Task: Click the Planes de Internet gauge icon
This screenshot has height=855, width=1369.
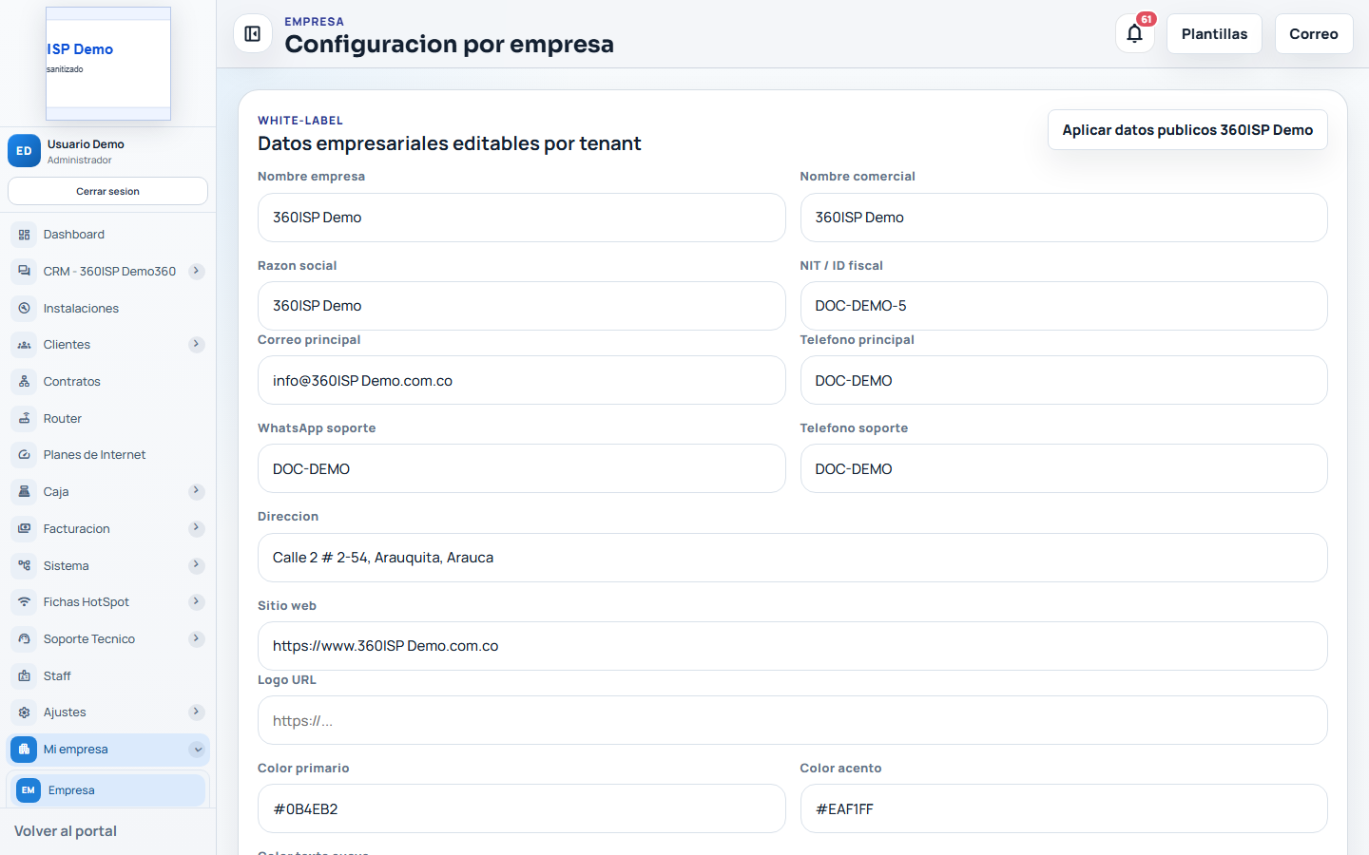Action: pos(25,455)
